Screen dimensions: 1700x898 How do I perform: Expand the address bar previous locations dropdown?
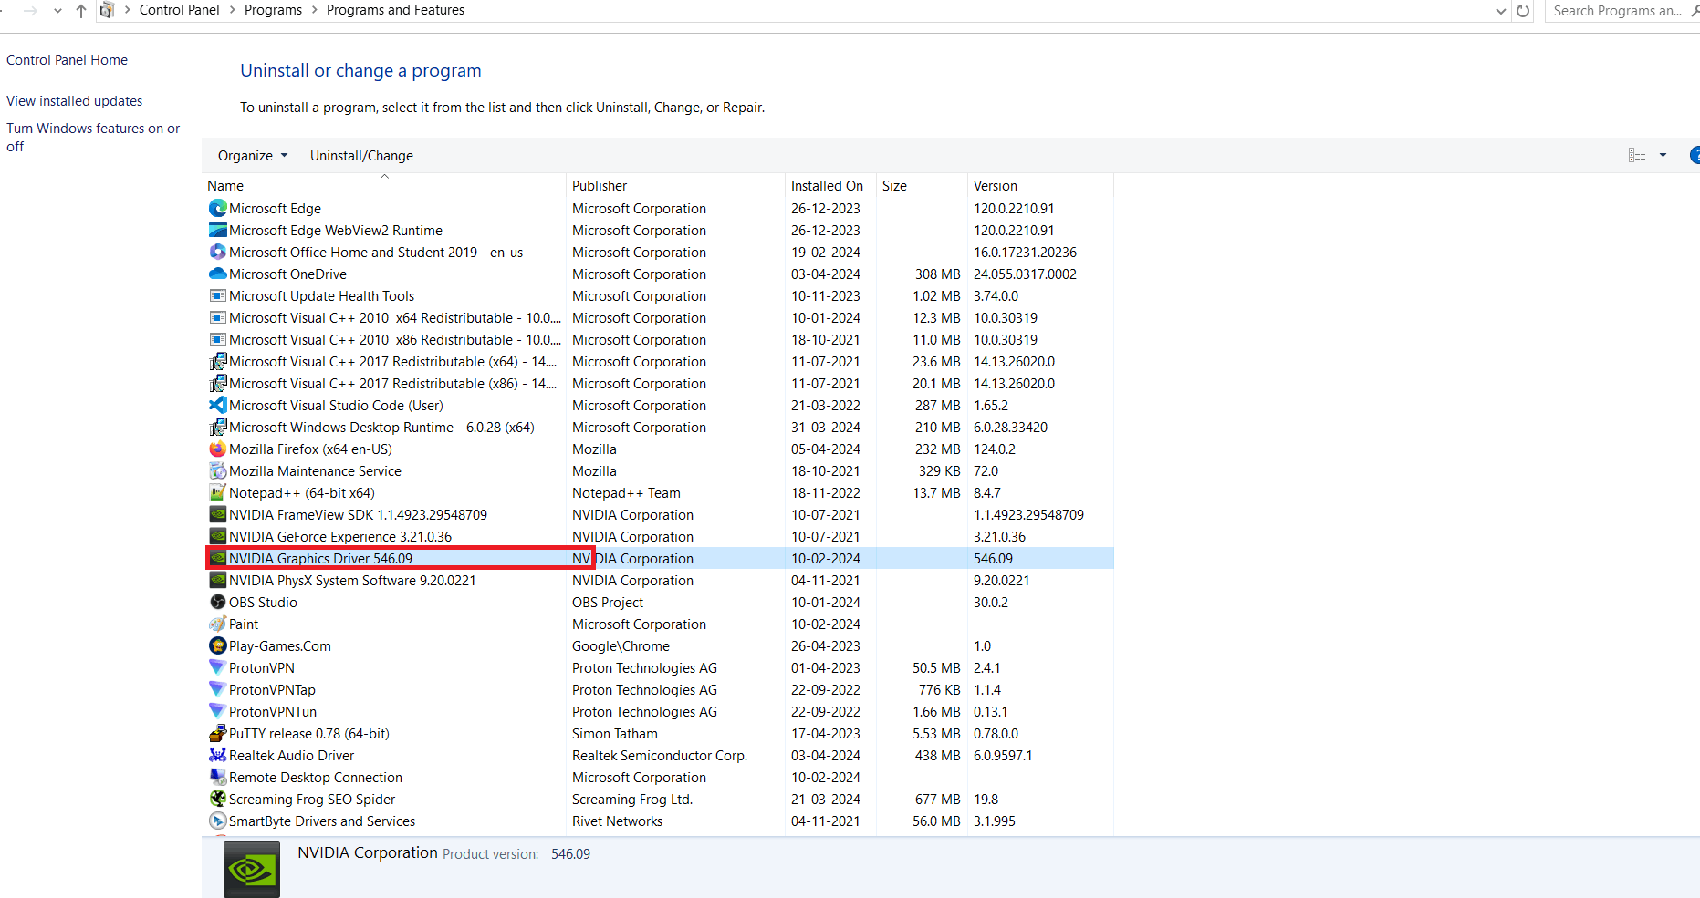[x=1501, y=11]
